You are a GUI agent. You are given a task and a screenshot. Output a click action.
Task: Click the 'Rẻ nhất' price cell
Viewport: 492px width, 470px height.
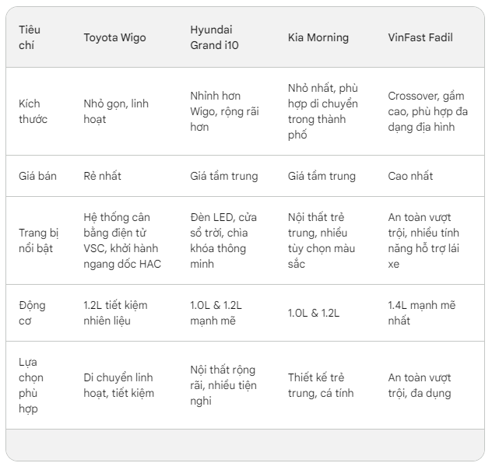(x=102, y=176)
